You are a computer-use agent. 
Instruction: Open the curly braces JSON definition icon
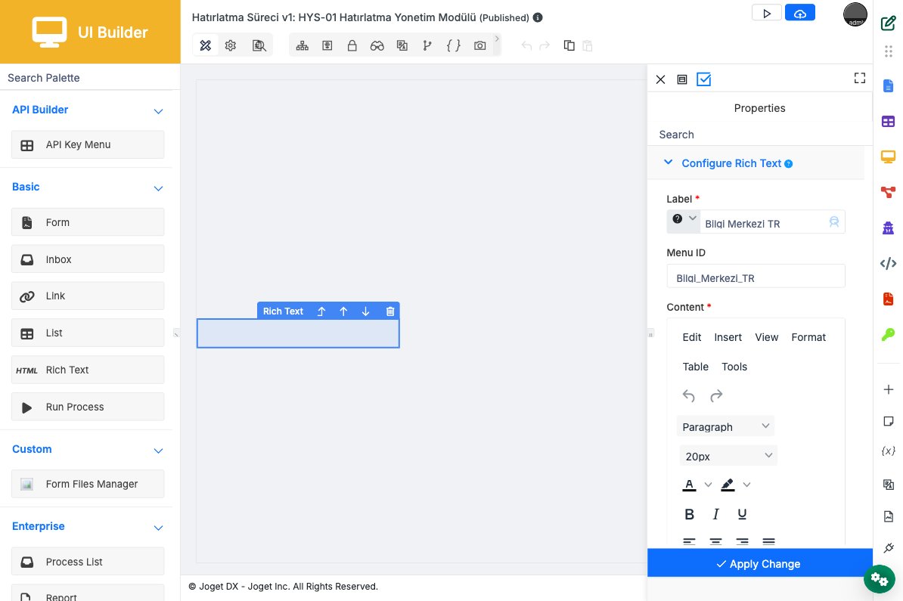click(x=454, y=45)
